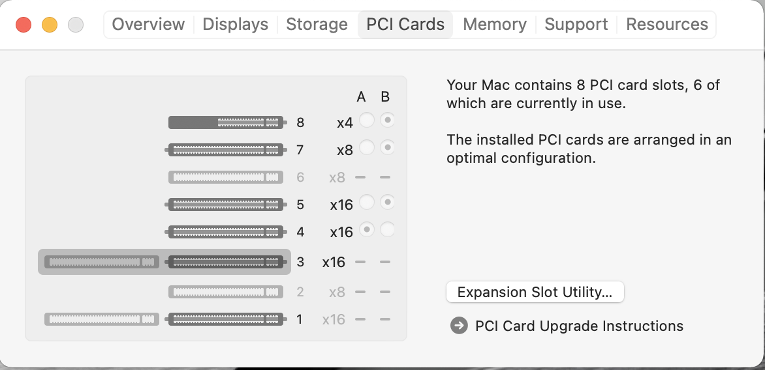Click the PCI slot 5 card icon
The image size is (765, 370).
tap(226, 205)
